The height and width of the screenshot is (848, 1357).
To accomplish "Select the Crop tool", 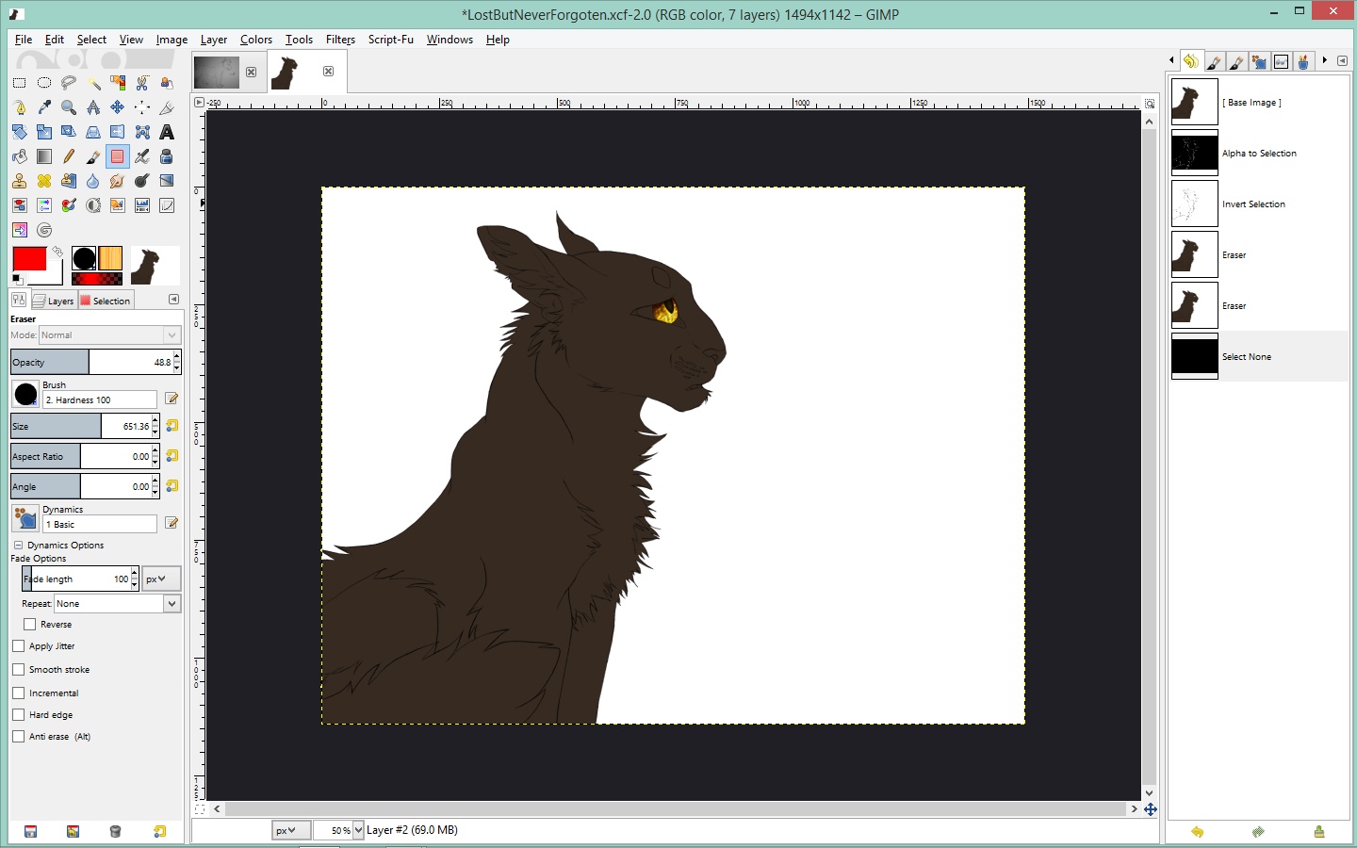I will (167, 107).
